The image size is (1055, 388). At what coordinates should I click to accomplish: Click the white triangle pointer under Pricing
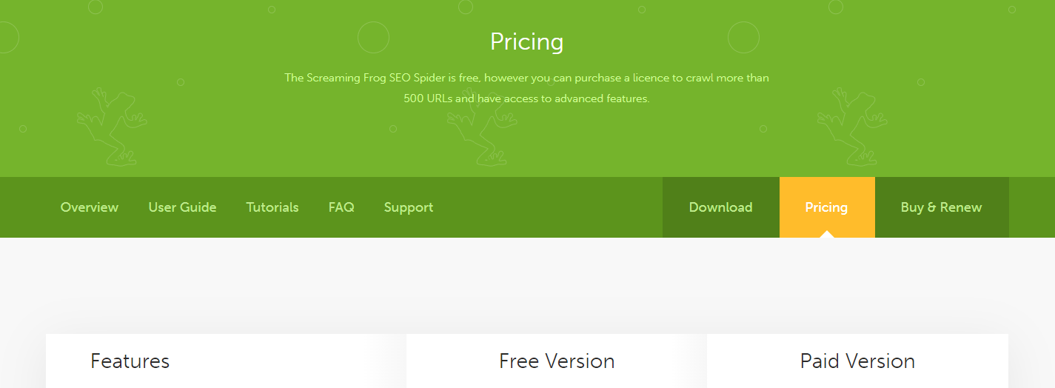tap(827, 234)
